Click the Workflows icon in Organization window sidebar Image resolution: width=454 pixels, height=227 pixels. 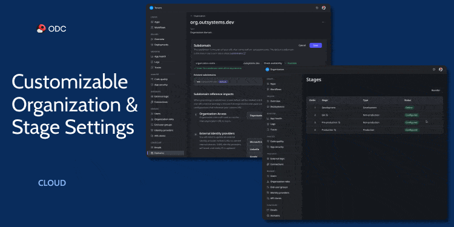(268, 90)
